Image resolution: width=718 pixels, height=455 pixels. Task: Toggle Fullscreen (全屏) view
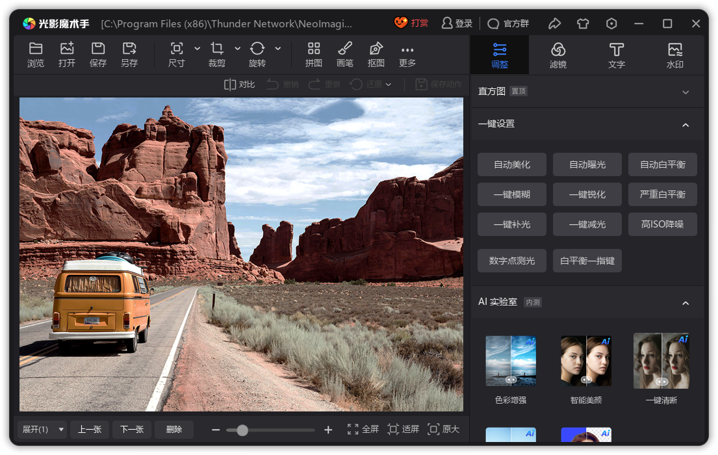363,429
